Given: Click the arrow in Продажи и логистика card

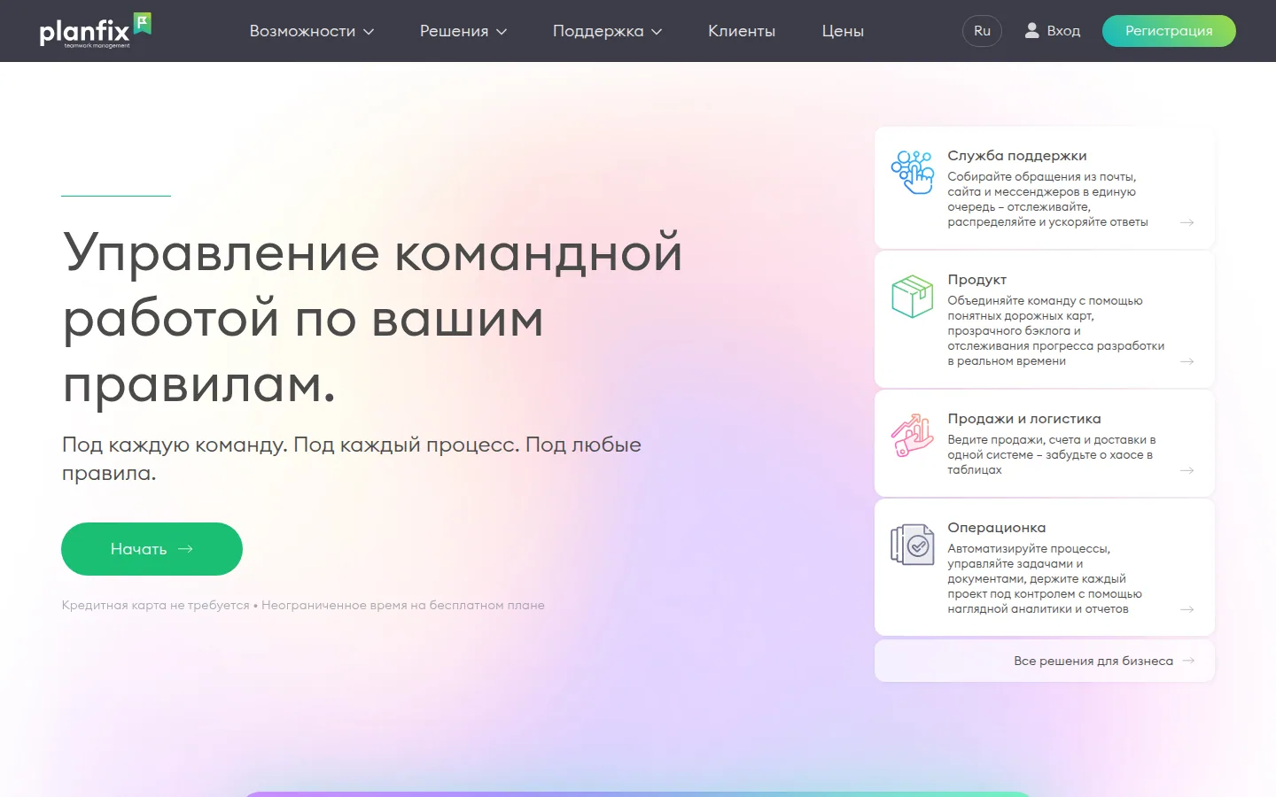Looking at the screenshot, I should (1187, 470).
